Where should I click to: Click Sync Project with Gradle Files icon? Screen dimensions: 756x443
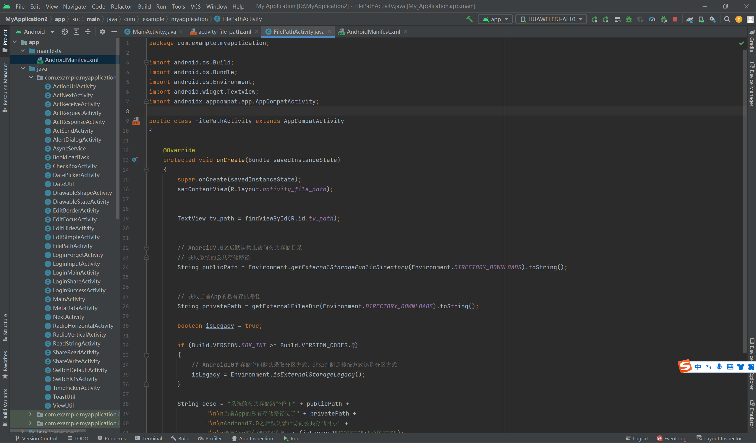coord(689,19)
